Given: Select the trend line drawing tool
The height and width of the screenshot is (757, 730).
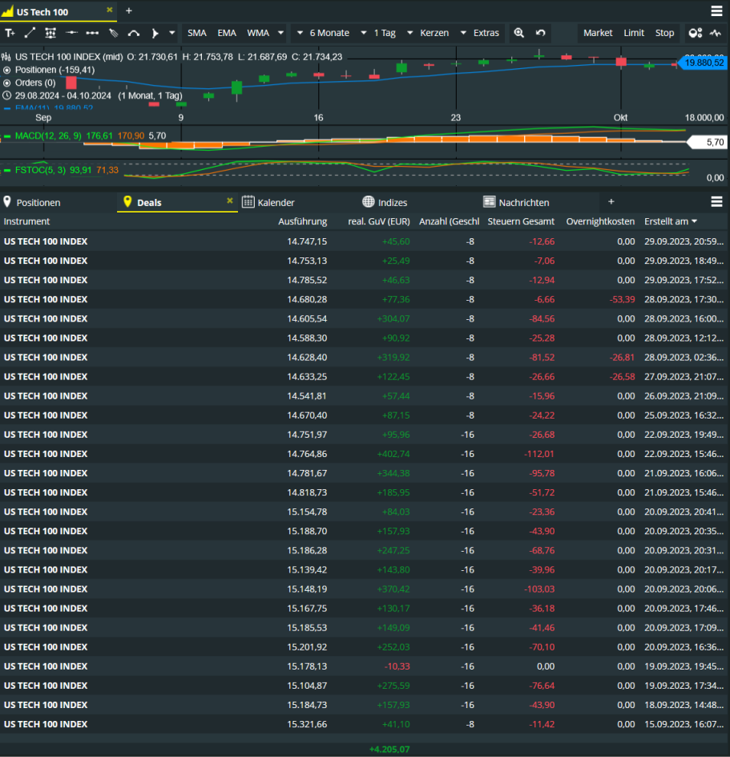Looking at the screenshot, I should pyautogui.click(x=30, y=33).
